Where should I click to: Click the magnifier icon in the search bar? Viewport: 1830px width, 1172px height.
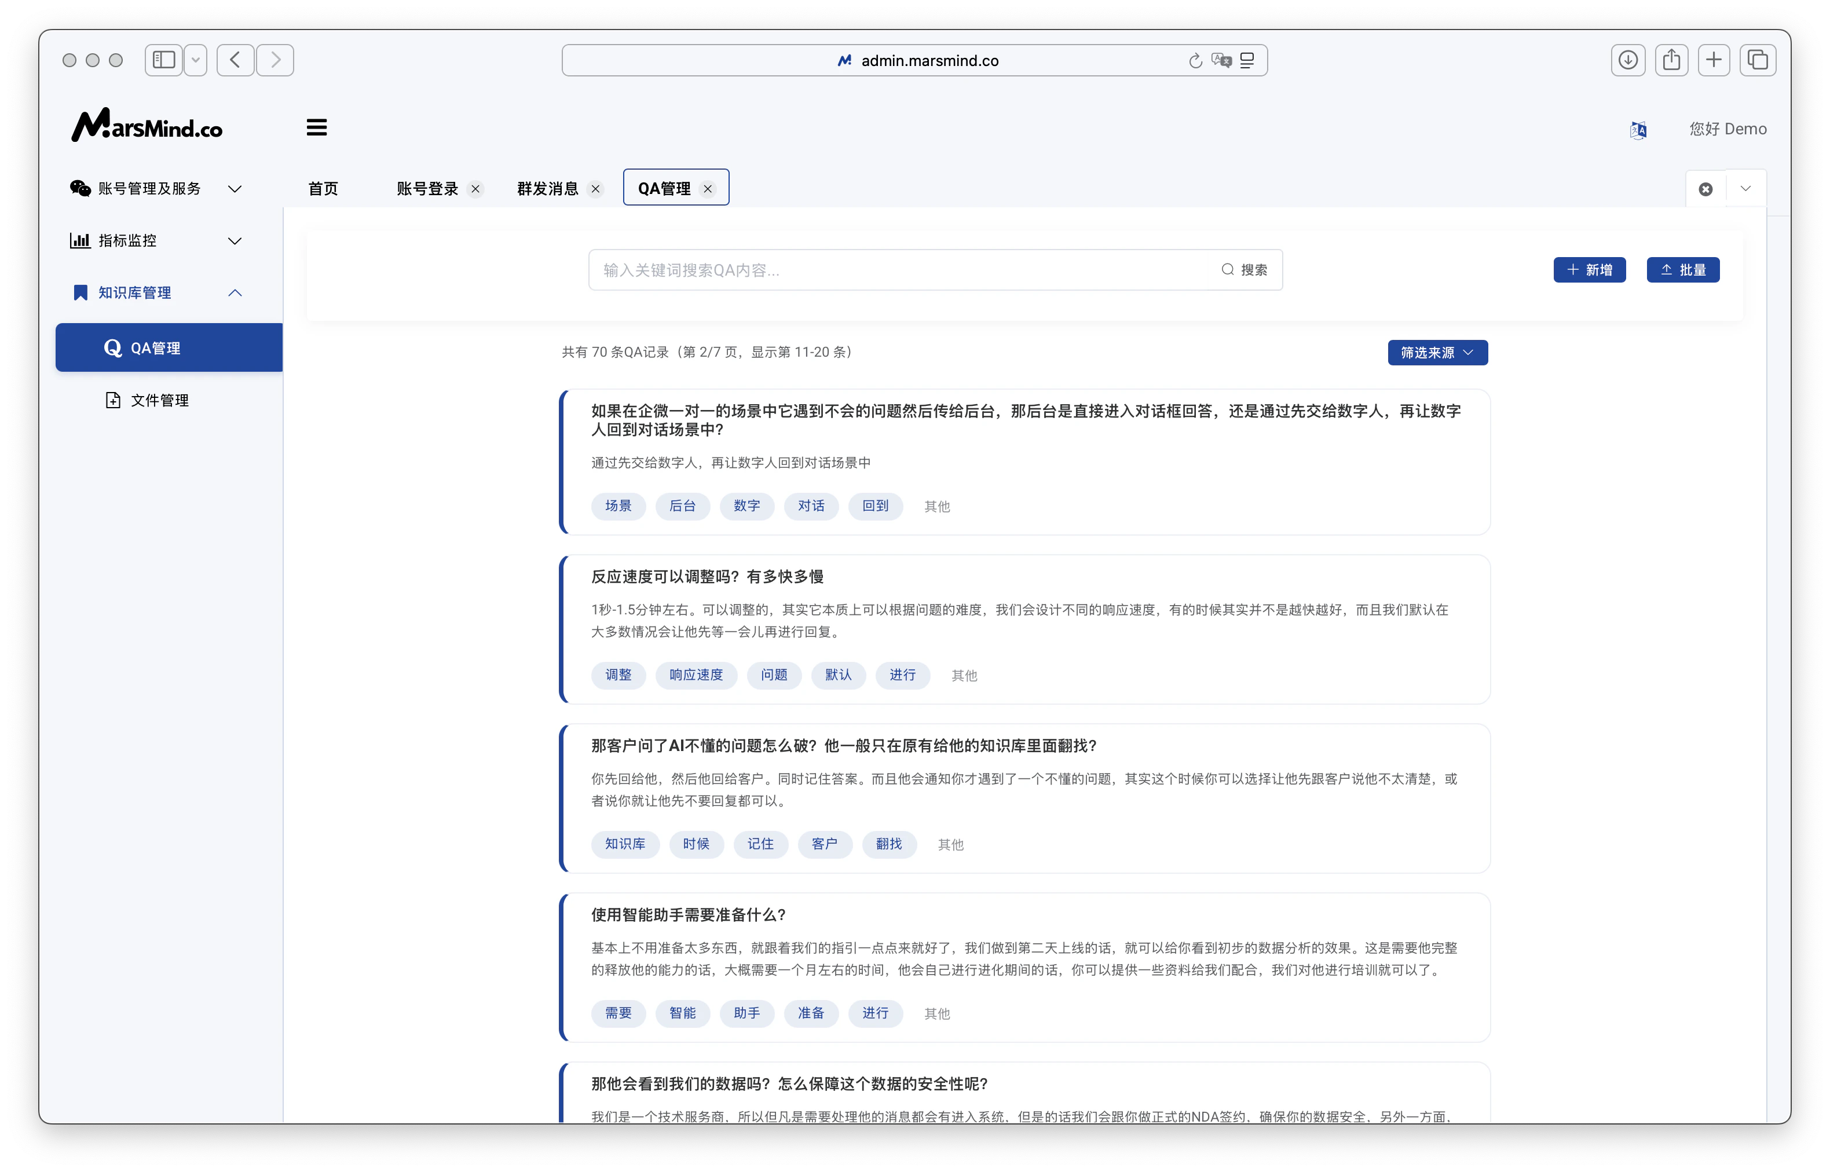1227,269
